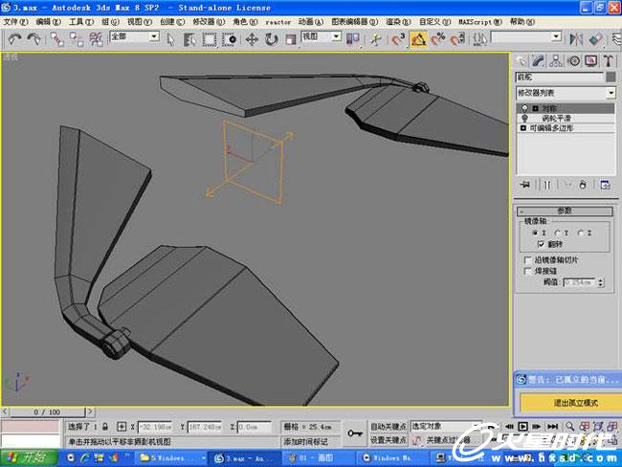622x467 pixels.
Task: Click the threshold spinner arrows
Action: (x=601, y=282)
